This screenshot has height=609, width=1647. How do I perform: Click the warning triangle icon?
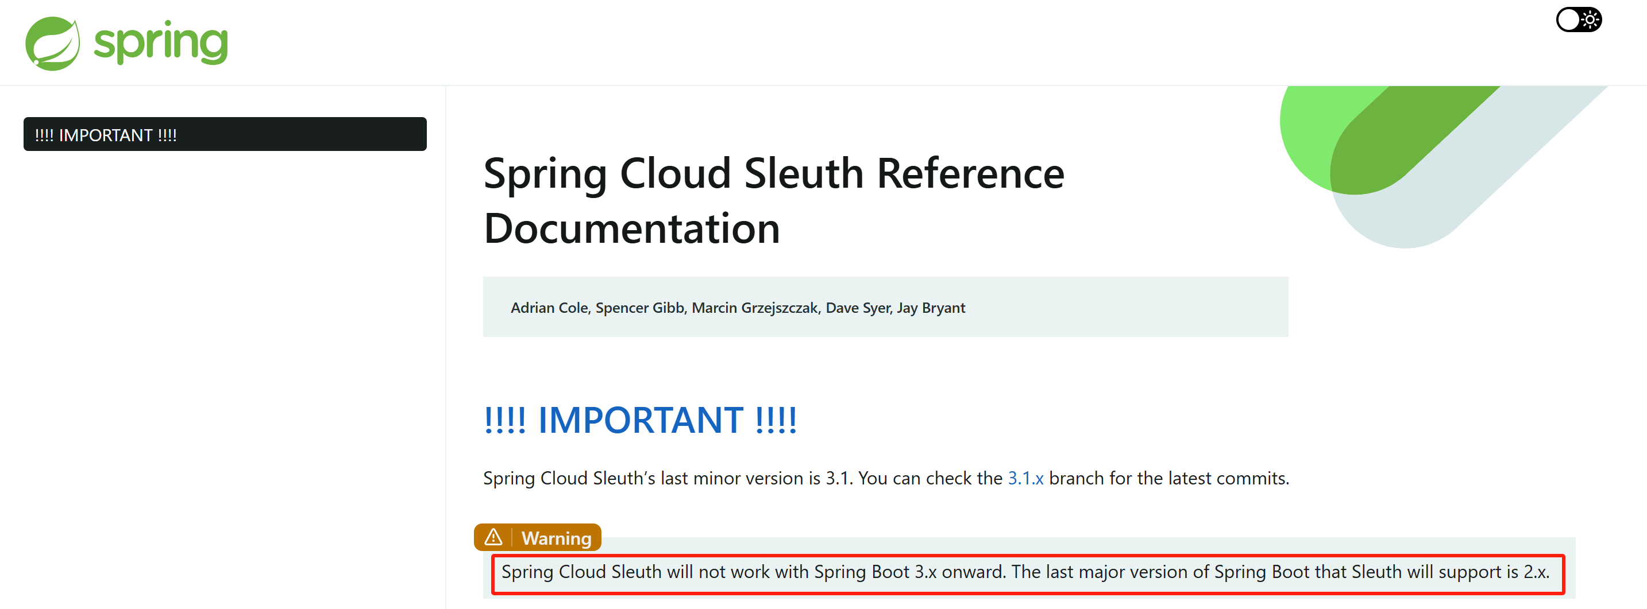(x=493, y=537)
